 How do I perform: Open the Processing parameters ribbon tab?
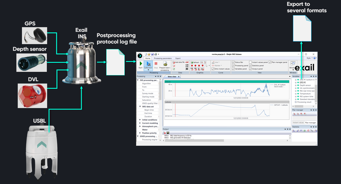163,58
